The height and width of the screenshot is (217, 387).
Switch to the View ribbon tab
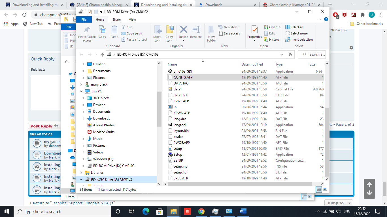(132, 19)
